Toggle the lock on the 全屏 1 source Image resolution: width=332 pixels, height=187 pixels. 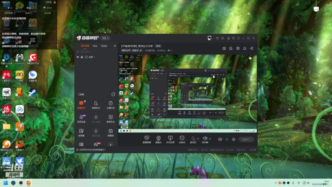[82, 57]
